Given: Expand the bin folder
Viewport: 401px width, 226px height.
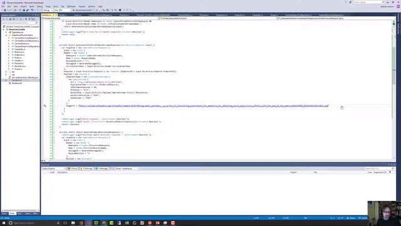Looking at the screenshot, I should (x=6, y=72).
